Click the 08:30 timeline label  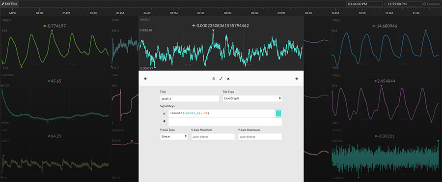coord(254,13)
